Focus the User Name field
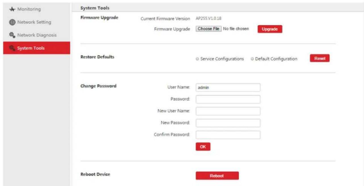 [x=228, y=88]
